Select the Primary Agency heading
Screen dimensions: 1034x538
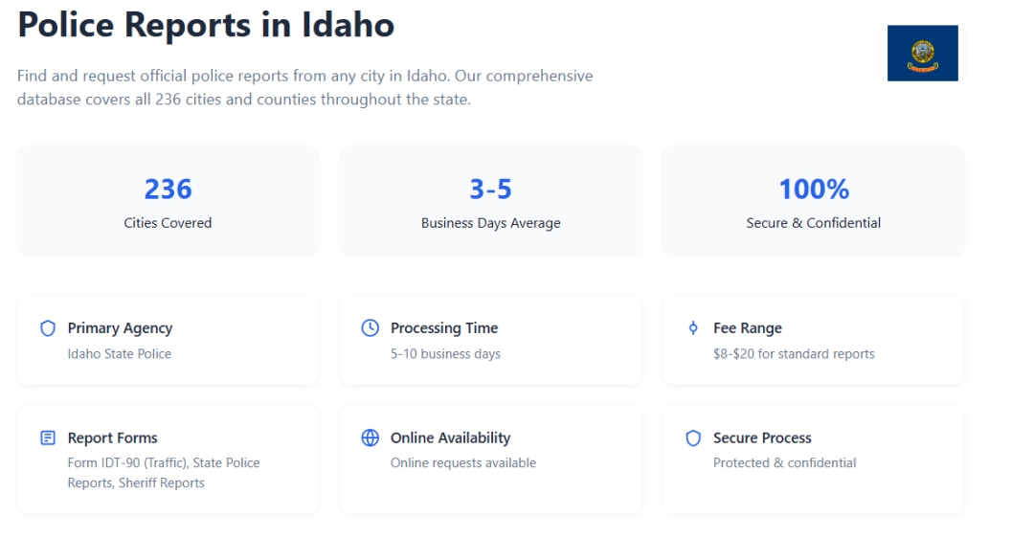click(120, 328)
